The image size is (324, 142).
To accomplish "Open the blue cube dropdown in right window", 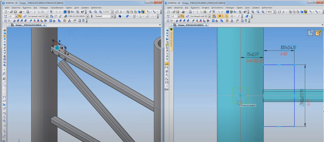I will [250, 16].
